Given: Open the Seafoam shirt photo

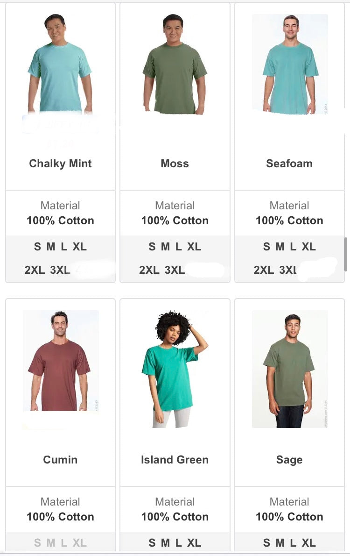Looking at the screenshot, I should point(290,64).
